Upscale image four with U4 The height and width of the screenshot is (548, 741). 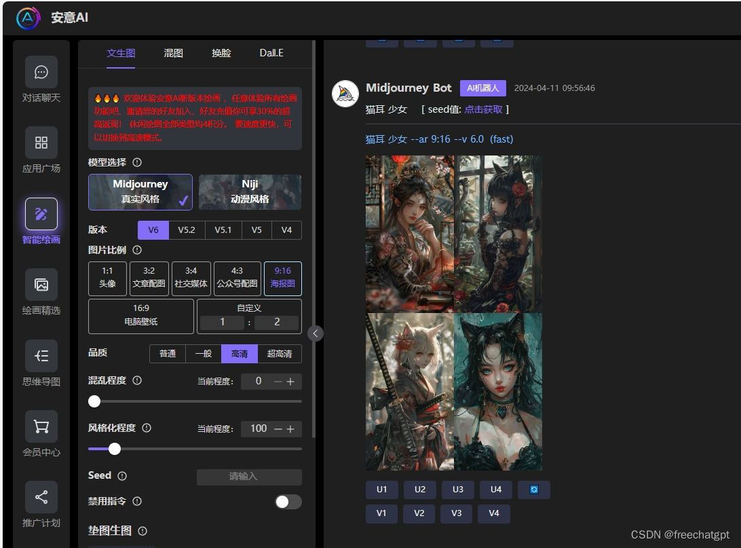(496, 490)
